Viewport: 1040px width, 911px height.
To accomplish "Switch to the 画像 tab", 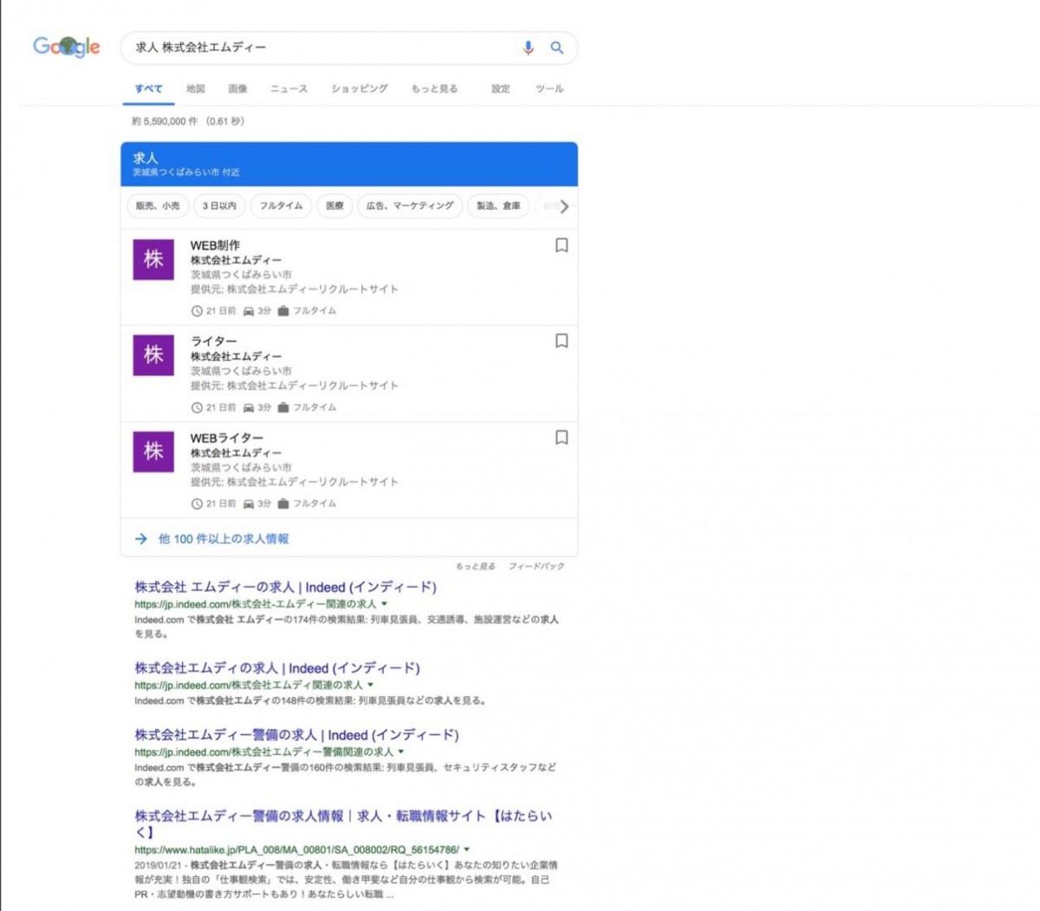I will click(237, 88).
